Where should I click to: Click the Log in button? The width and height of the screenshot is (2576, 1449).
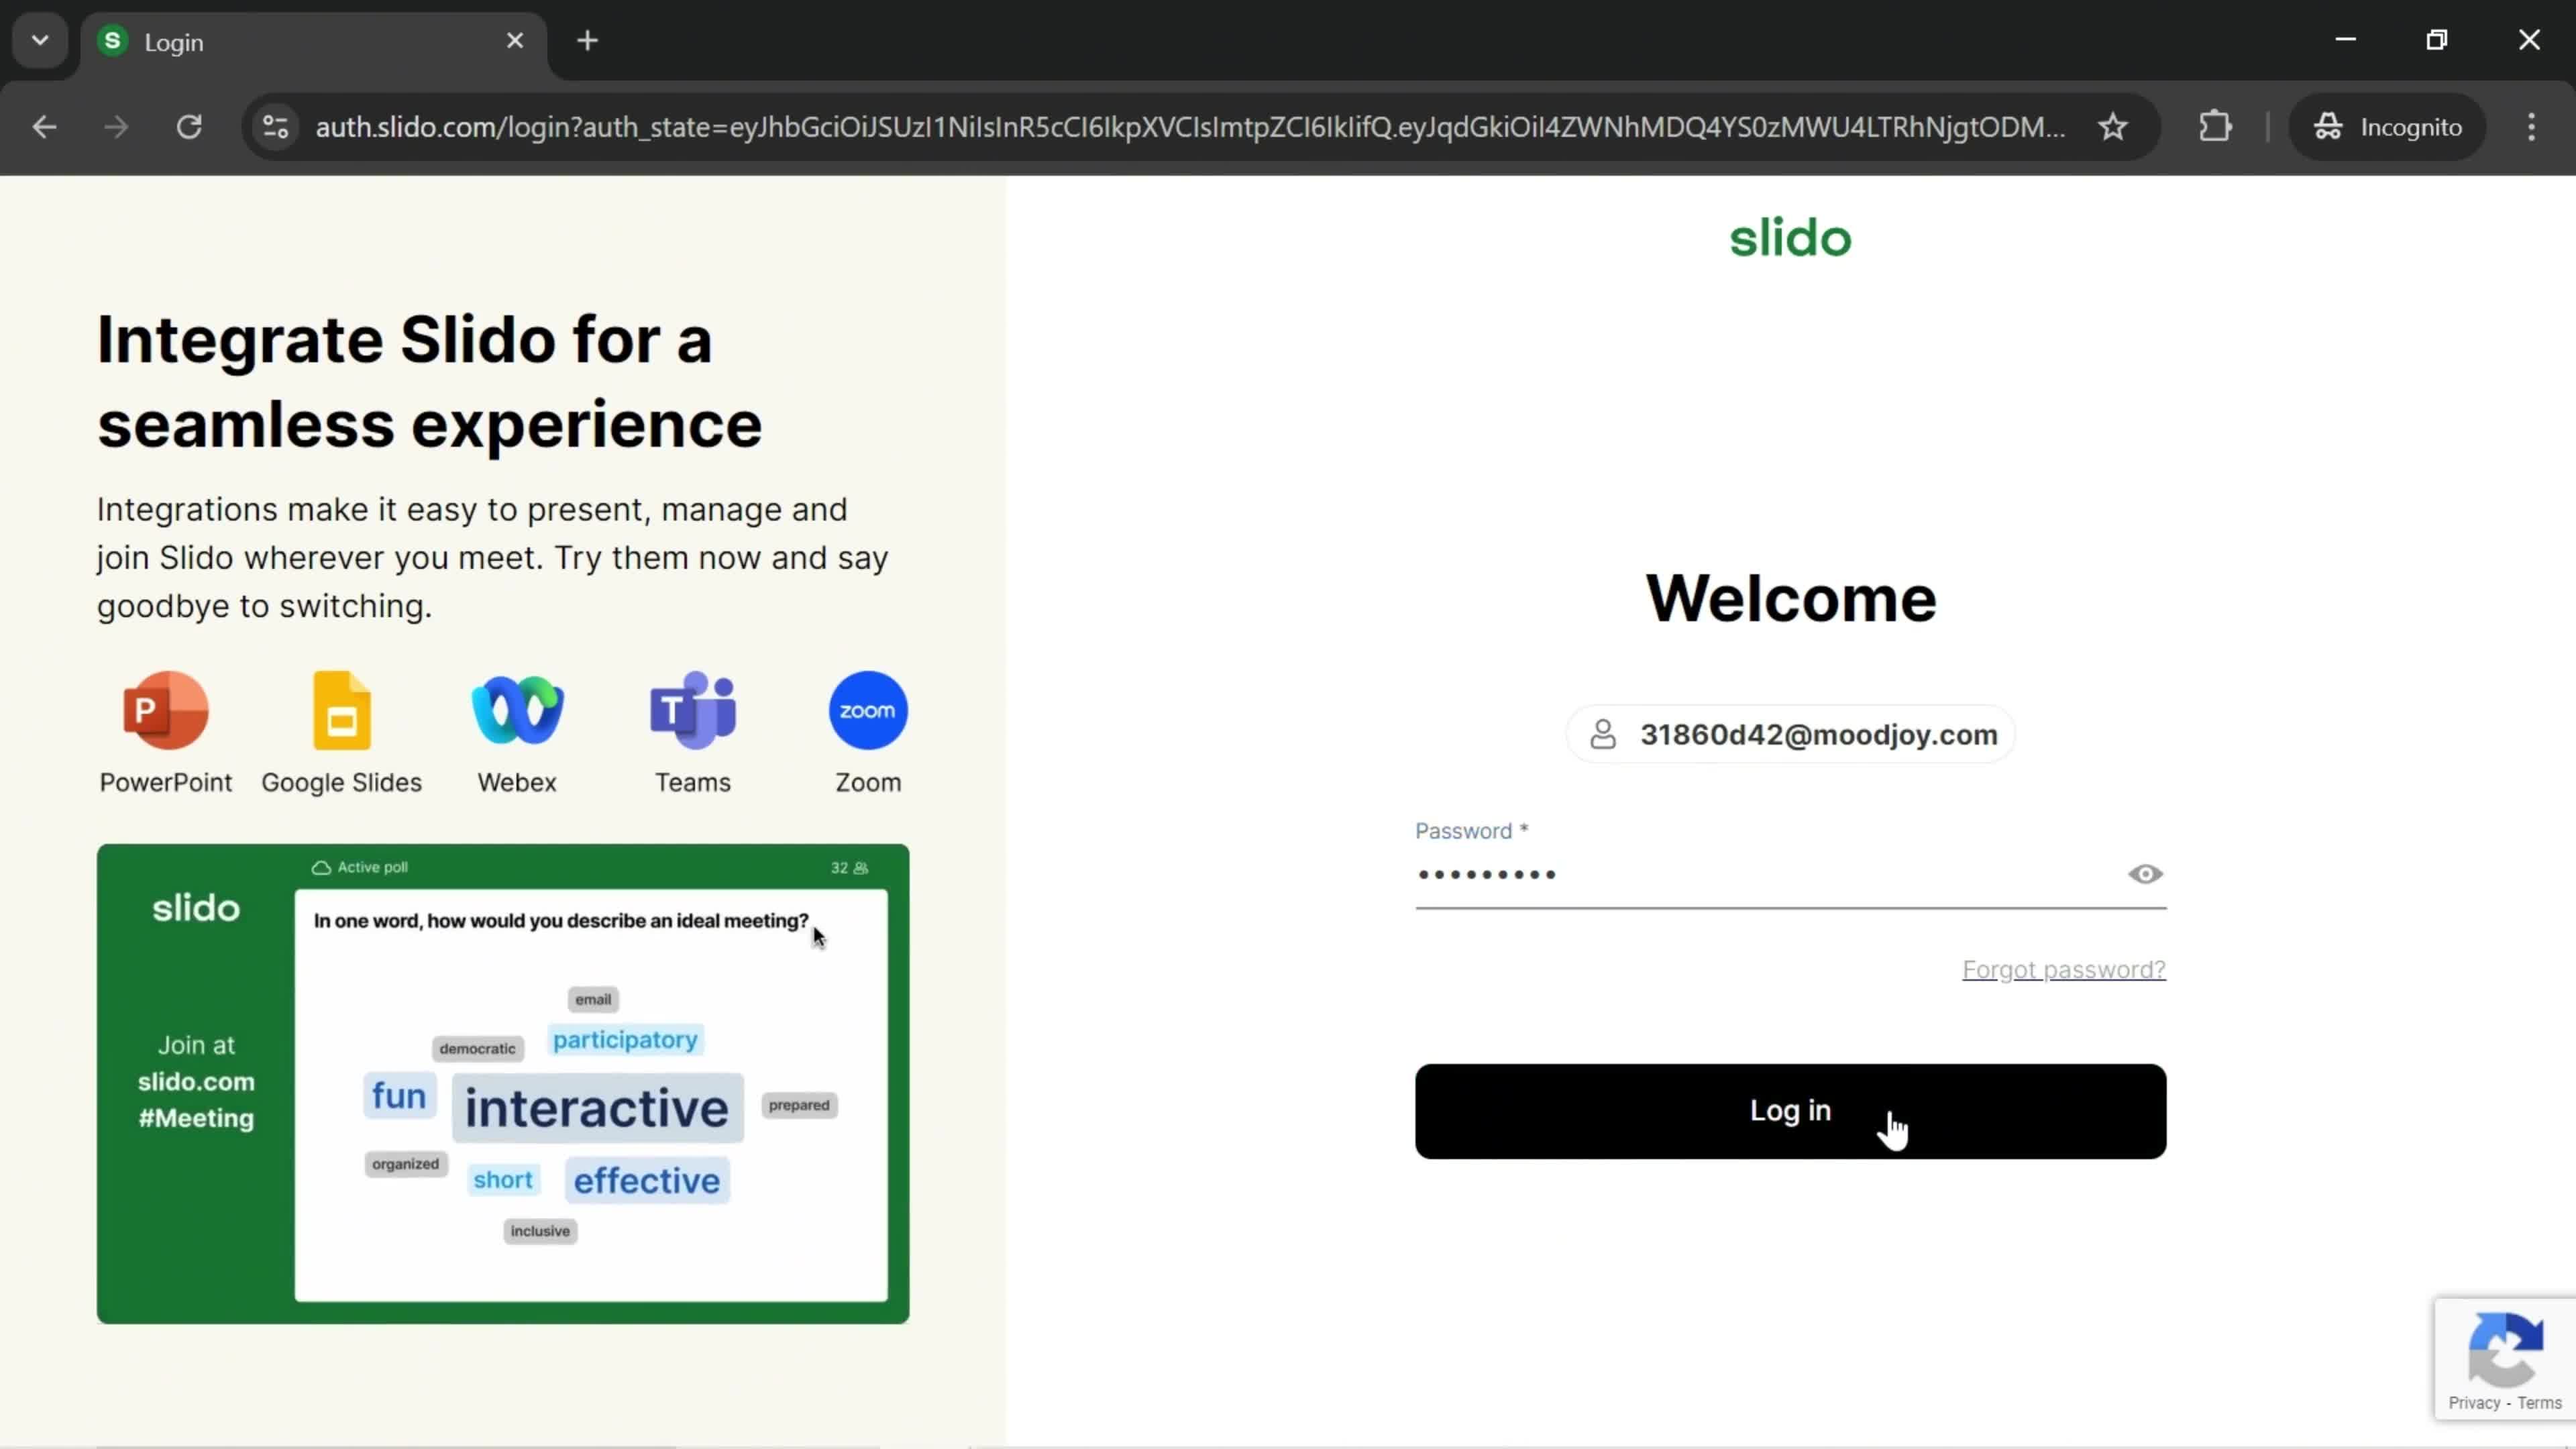[x=1790, y=1111]
